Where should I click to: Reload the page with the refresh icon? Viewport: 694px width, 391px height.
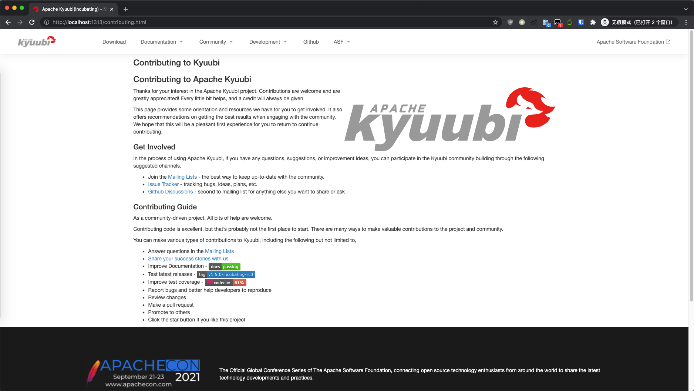tap(32, 22)
